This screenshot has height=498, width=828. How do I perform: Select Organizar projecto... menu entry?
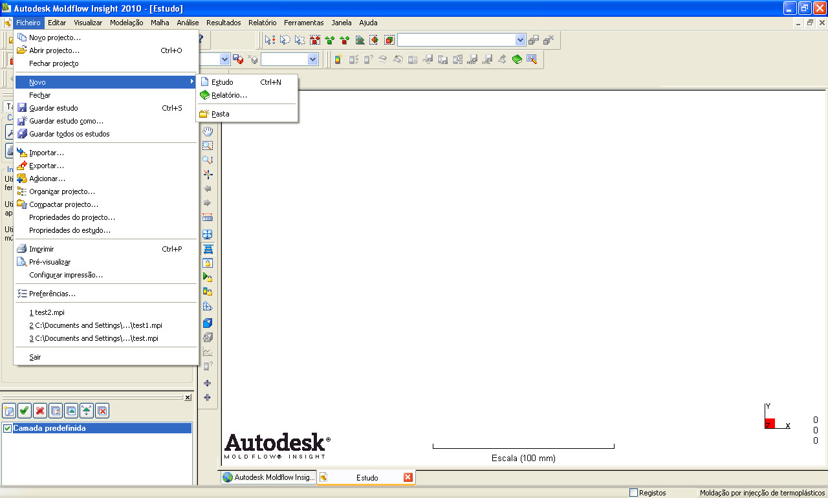tap(106, 191)
